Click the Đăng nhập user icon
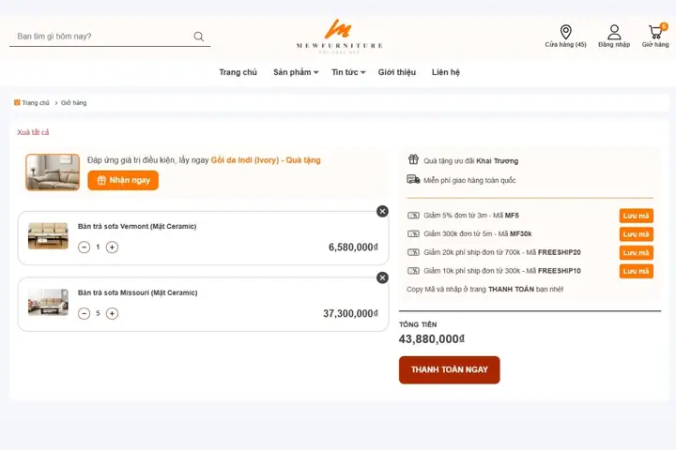 (x=614, y=37)
